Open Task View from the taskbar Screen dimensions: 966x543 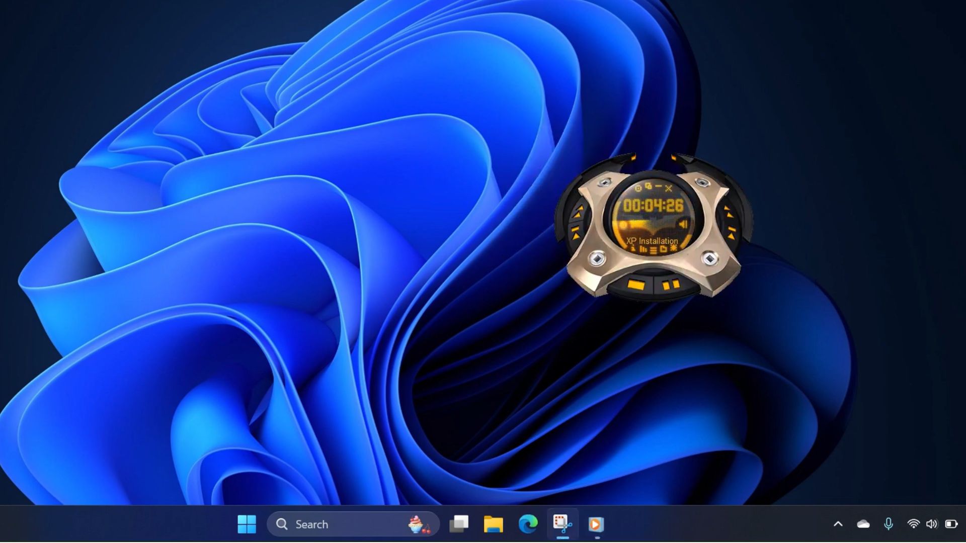click(459, 524)
